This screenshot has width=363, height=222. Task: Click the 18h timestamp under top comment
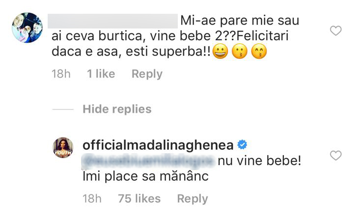tap(61, 74)
